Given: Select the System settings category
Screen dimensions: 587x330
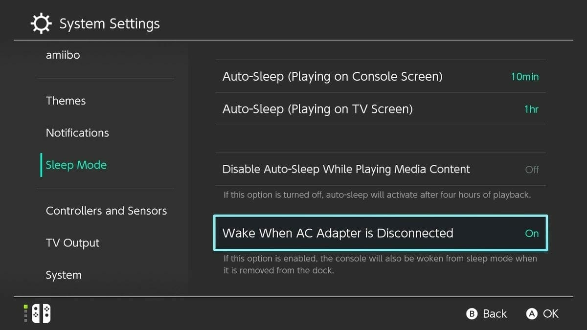Looking at the screenshot, I should (64, 275).
